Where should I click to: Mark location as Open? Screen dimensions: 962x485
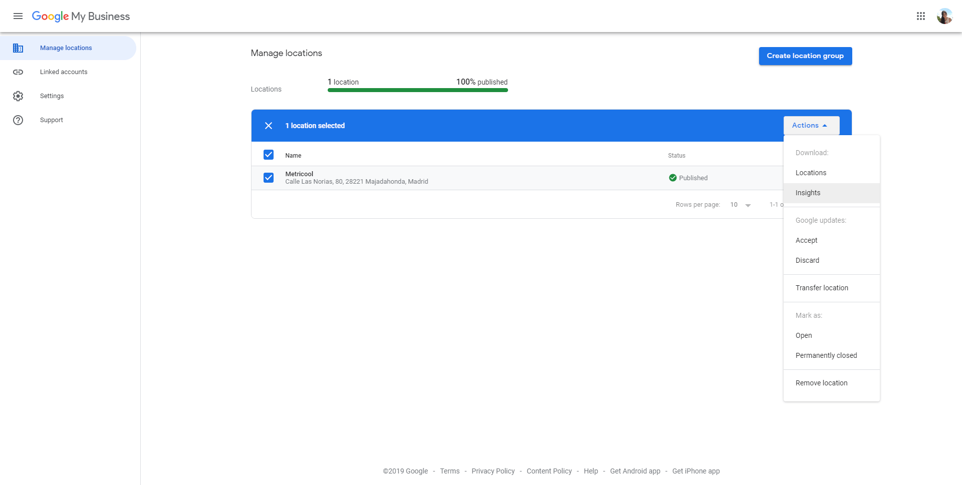[x=832, y=335]
